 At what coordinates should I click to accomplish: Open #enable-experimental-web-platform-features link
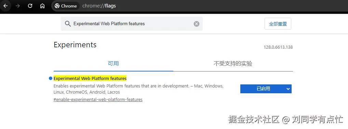[x=98, y=100]
